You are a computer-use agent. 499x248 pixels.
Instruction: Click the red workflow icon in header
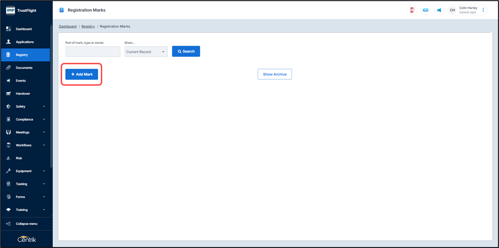coord(412,10)
